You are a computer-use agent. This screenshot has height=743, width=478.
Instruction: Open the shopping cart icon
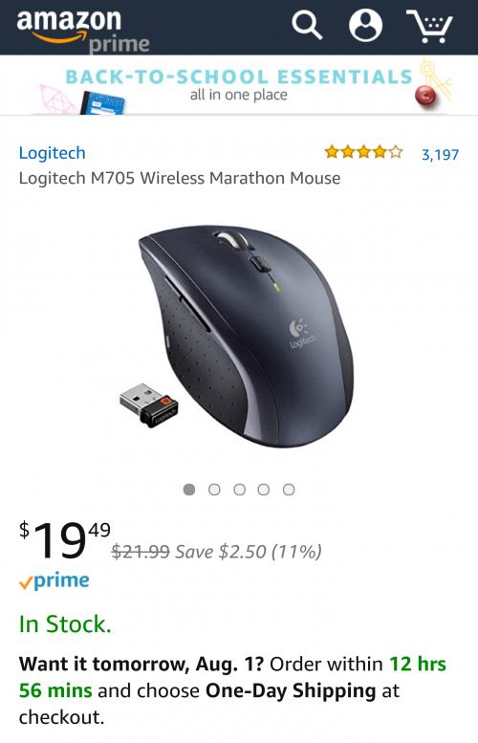(429, 26)
